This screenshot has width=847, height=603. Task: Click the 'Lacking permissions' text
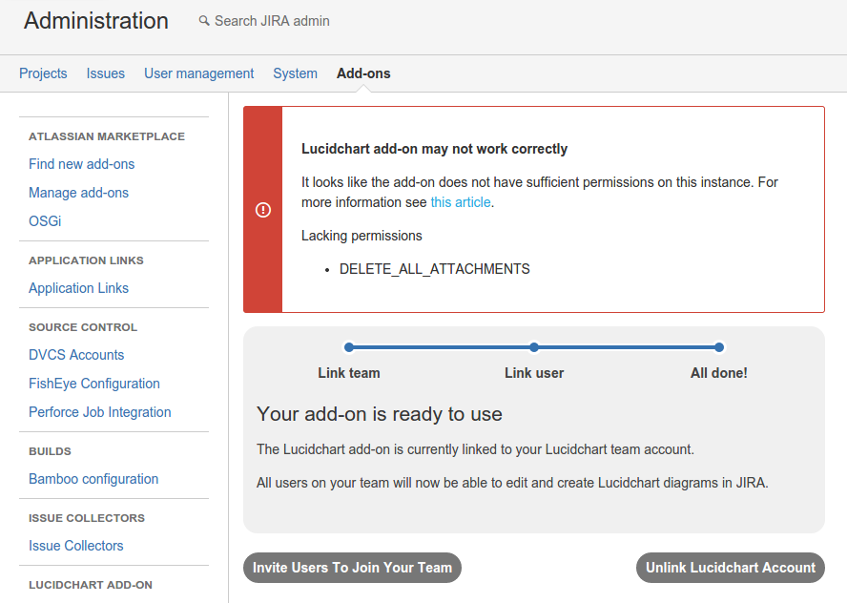click(x=362, y=236)
